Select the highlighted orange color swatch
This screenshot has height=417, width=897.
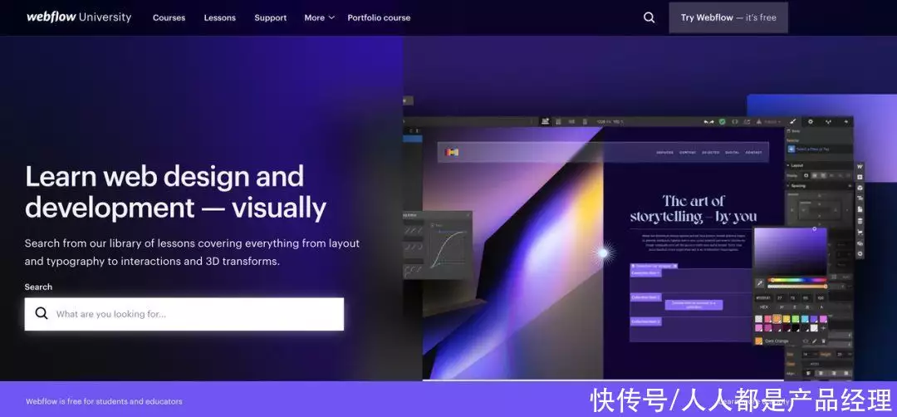pos(777,319)
